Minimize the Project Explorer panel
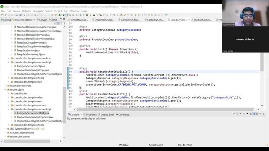This screenshot has width=269, height=151. point(61,19)
